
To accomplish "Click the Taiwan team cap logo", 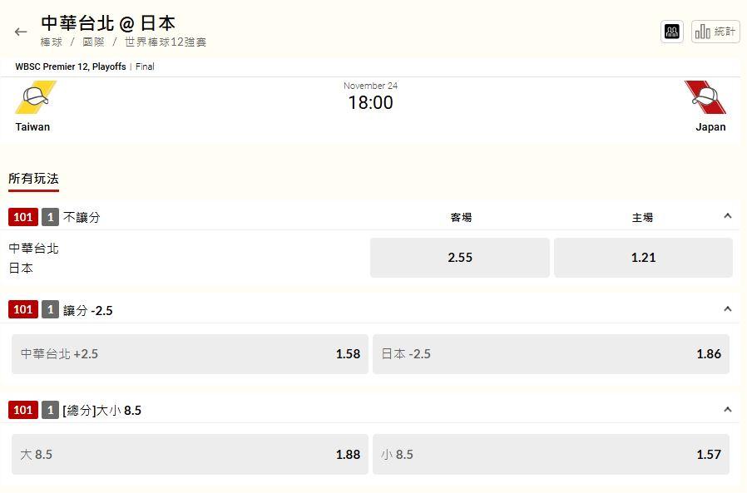I will 36,97.
